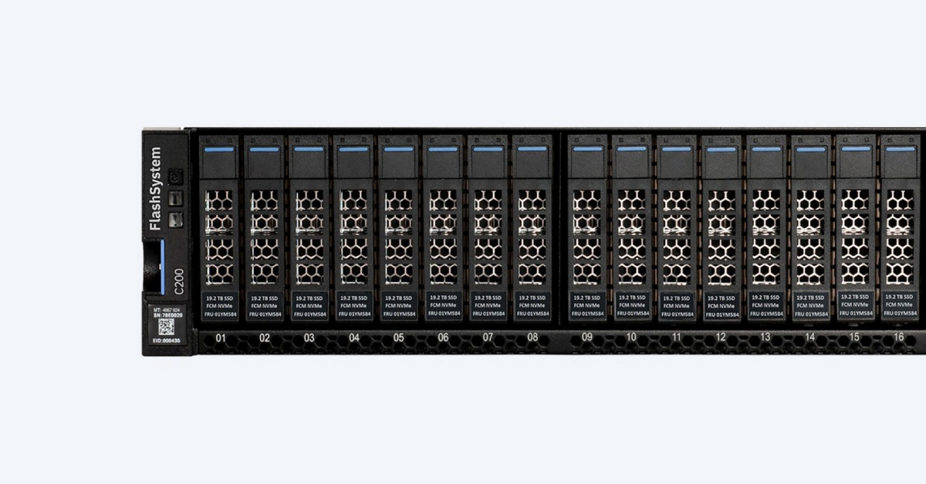Click the blue latch on the bay 16 drive

coord(899,148)
